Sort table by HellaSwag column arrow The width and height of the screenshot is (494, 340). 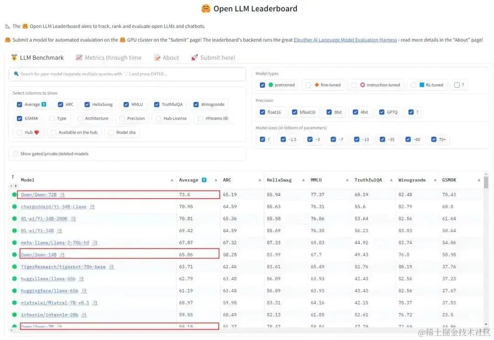(x=303, y=180)
